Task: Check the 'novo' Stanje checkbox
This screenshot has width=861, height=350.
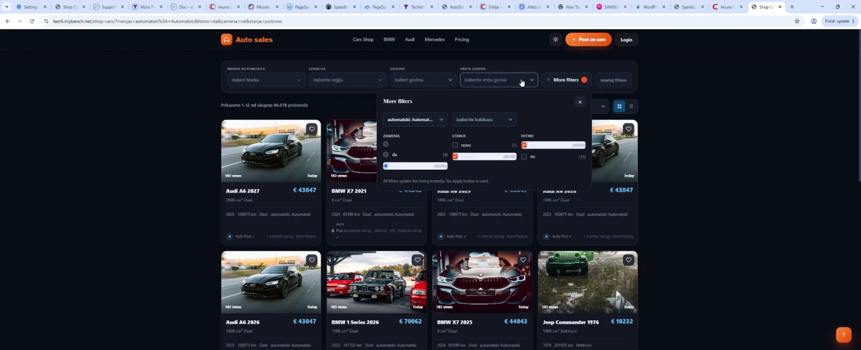Action: [455, 145]
